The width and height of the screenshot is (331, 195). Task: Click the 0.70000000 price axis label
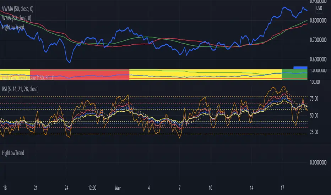tap(318, 40)
